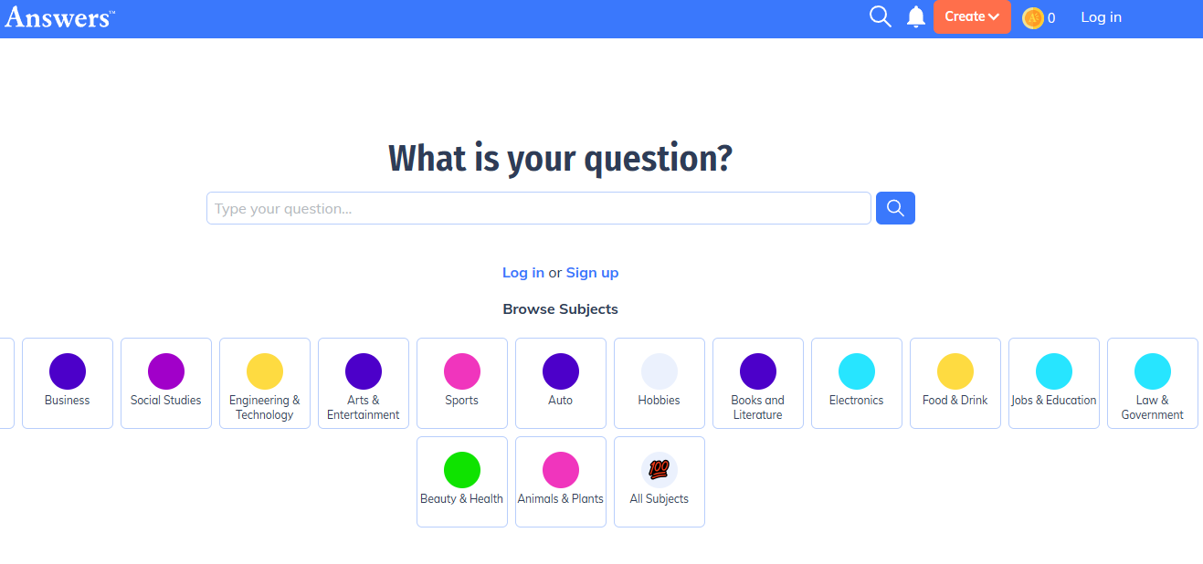This screenshot has width=1203, height=564.
Task: Click the gold coin balance icon
Action: [1033, 17]
